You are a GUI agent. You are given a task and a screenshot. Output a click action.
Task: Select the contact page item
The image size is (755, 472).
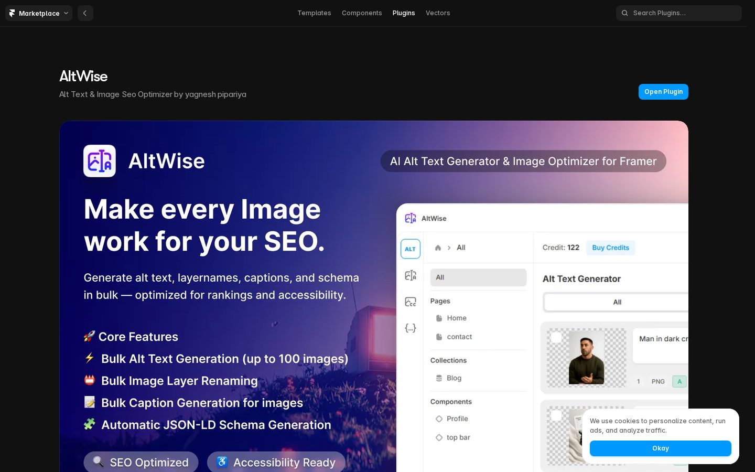click(454, 337)
